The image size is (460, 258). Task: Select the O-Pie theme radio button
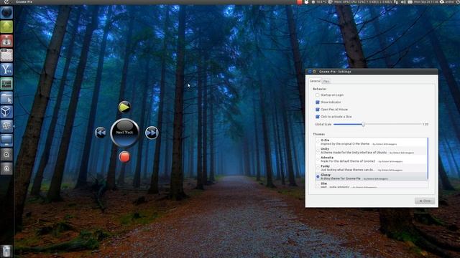tap(318, 142)
